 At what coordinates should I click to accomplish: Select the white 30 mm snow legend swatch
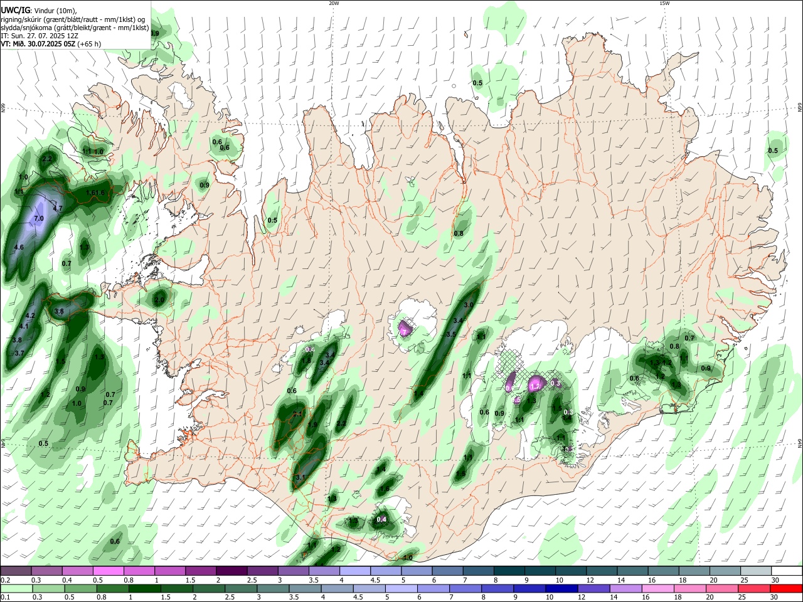pyautogui.click(x=787, y=571)
